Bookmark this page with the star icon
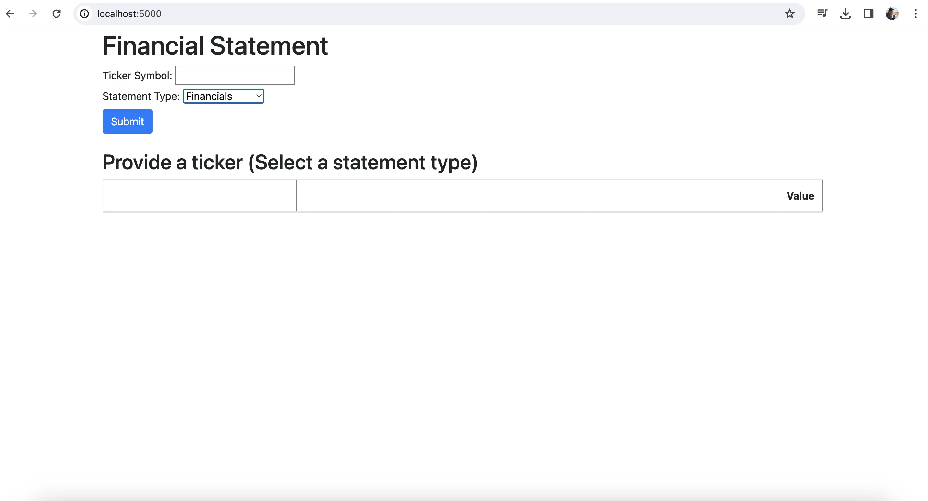This screenshot has height=501, width=928. pyautogui.click(x=789, y=14)
